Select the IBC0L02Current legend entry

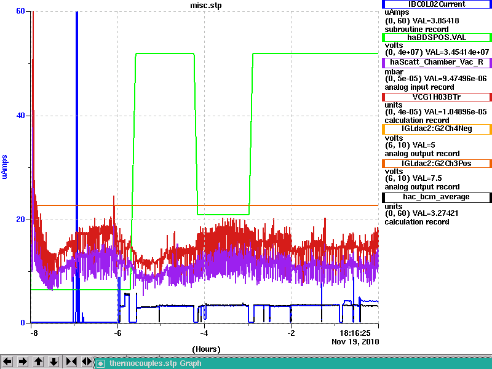(437, 4)
